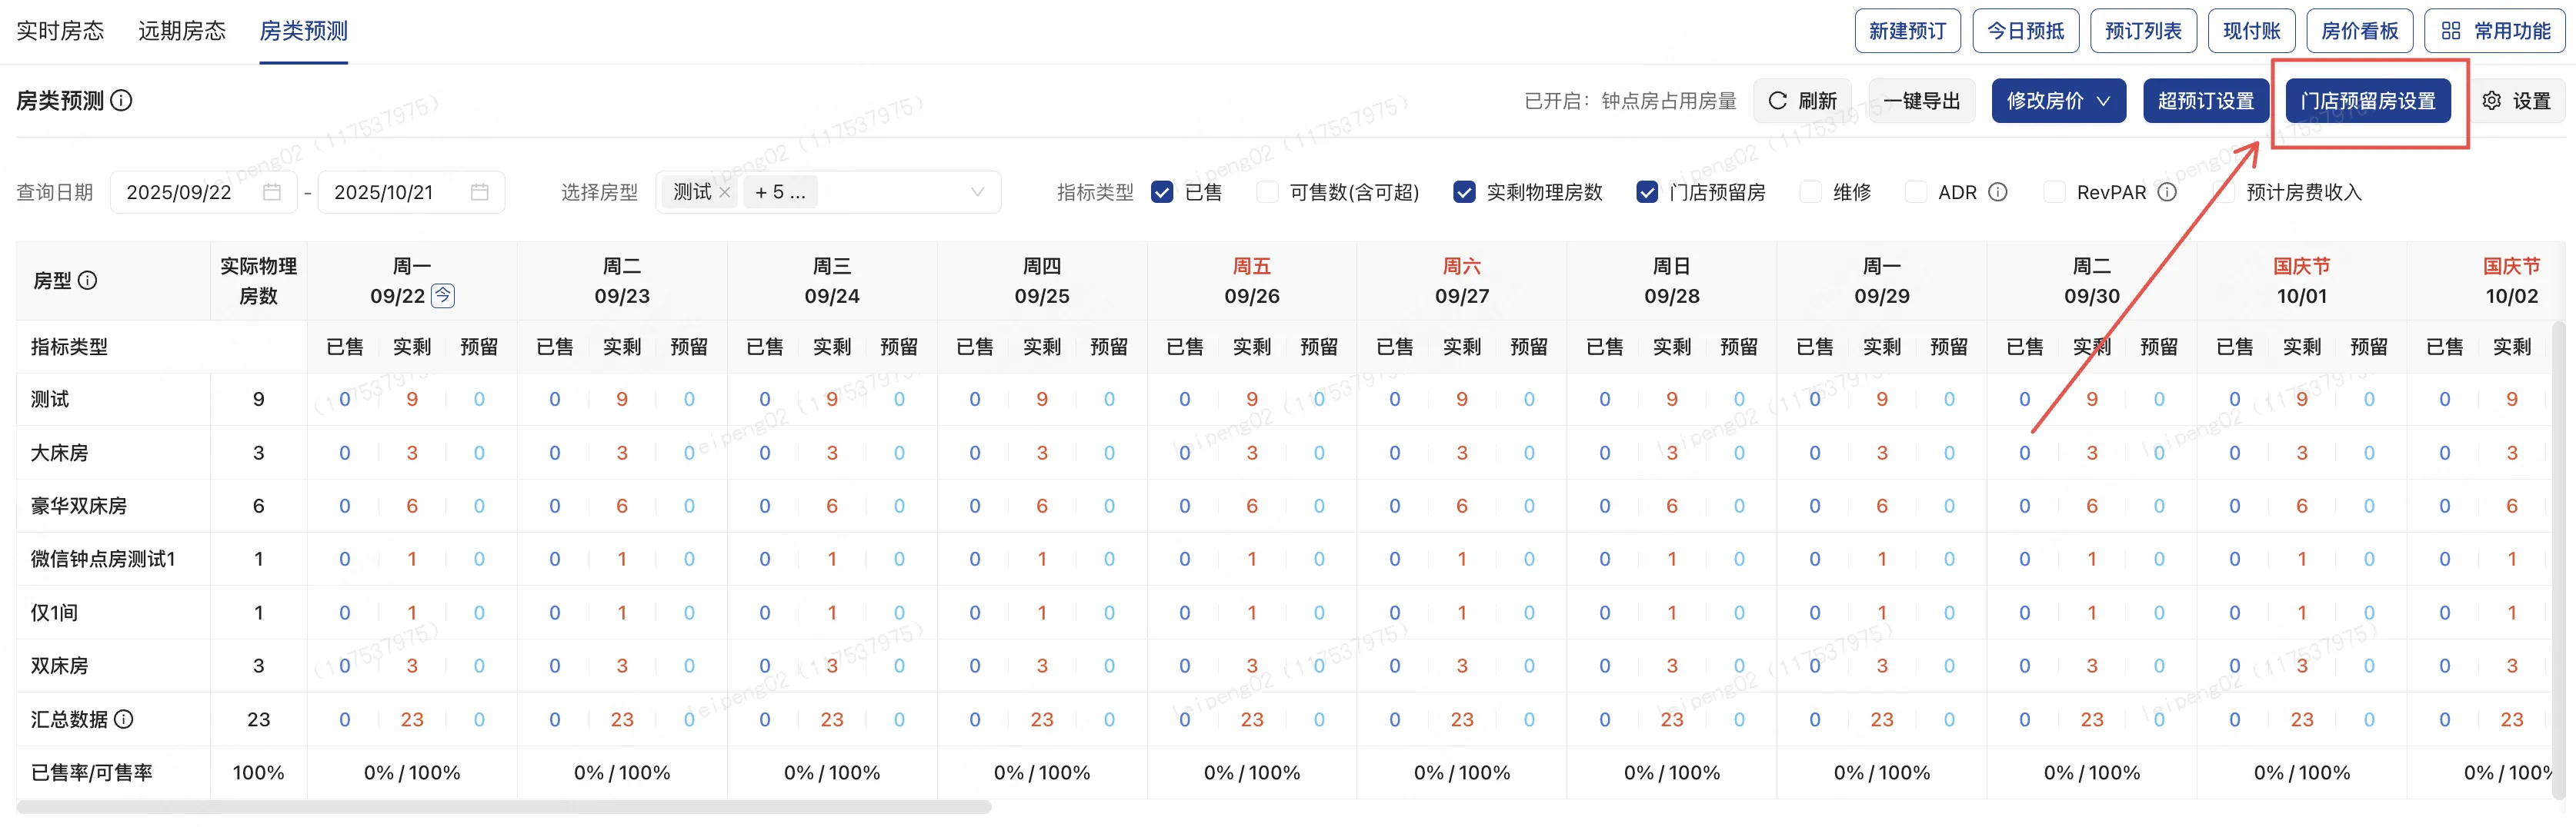The height and width of the screenshot is (827, 2576).
Task: Click the horizontal scrollbar under the table
Action: 504,807
